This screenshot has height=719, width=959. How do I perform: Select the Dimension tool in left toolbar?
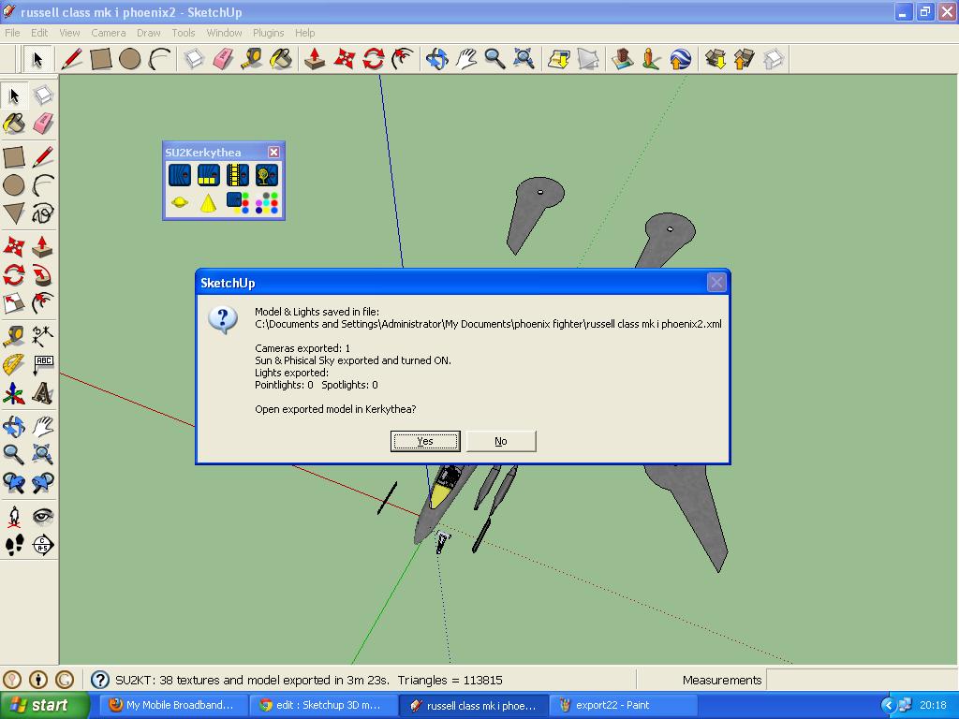click(43, 336)
